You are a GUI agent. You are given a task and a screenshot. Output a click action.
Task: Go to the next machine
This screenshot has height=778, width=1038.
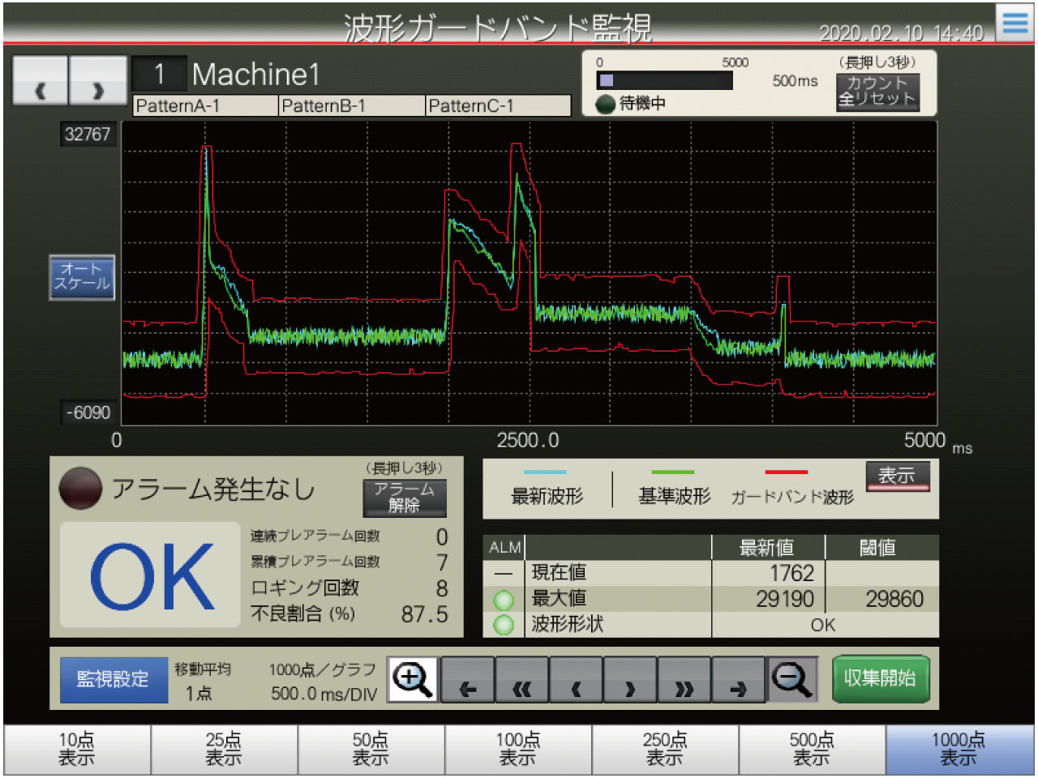pyautogui.click(x=98, y=81)
